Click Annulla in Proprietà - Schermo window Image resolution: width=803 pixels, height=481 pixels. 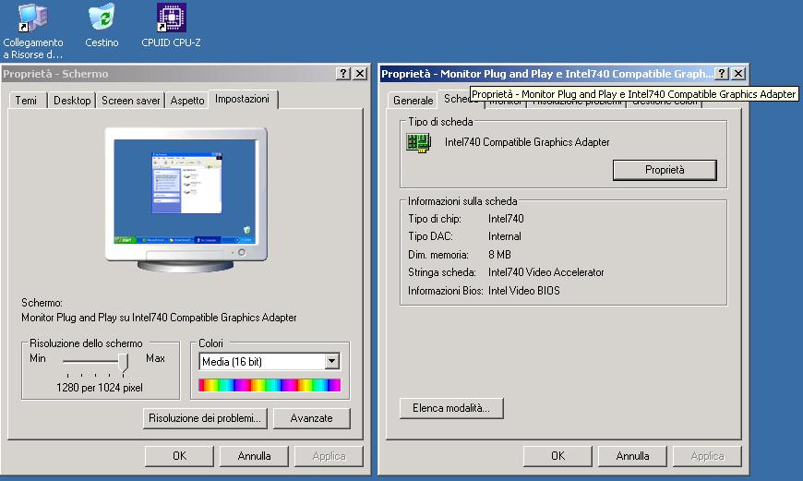254,456
